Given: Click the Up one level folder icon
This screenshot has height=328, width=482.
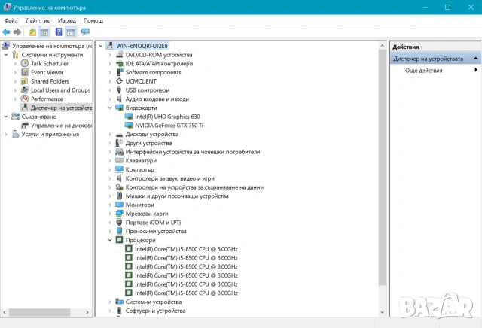Looking at the screenshot, I should click(x=32, y=32).
